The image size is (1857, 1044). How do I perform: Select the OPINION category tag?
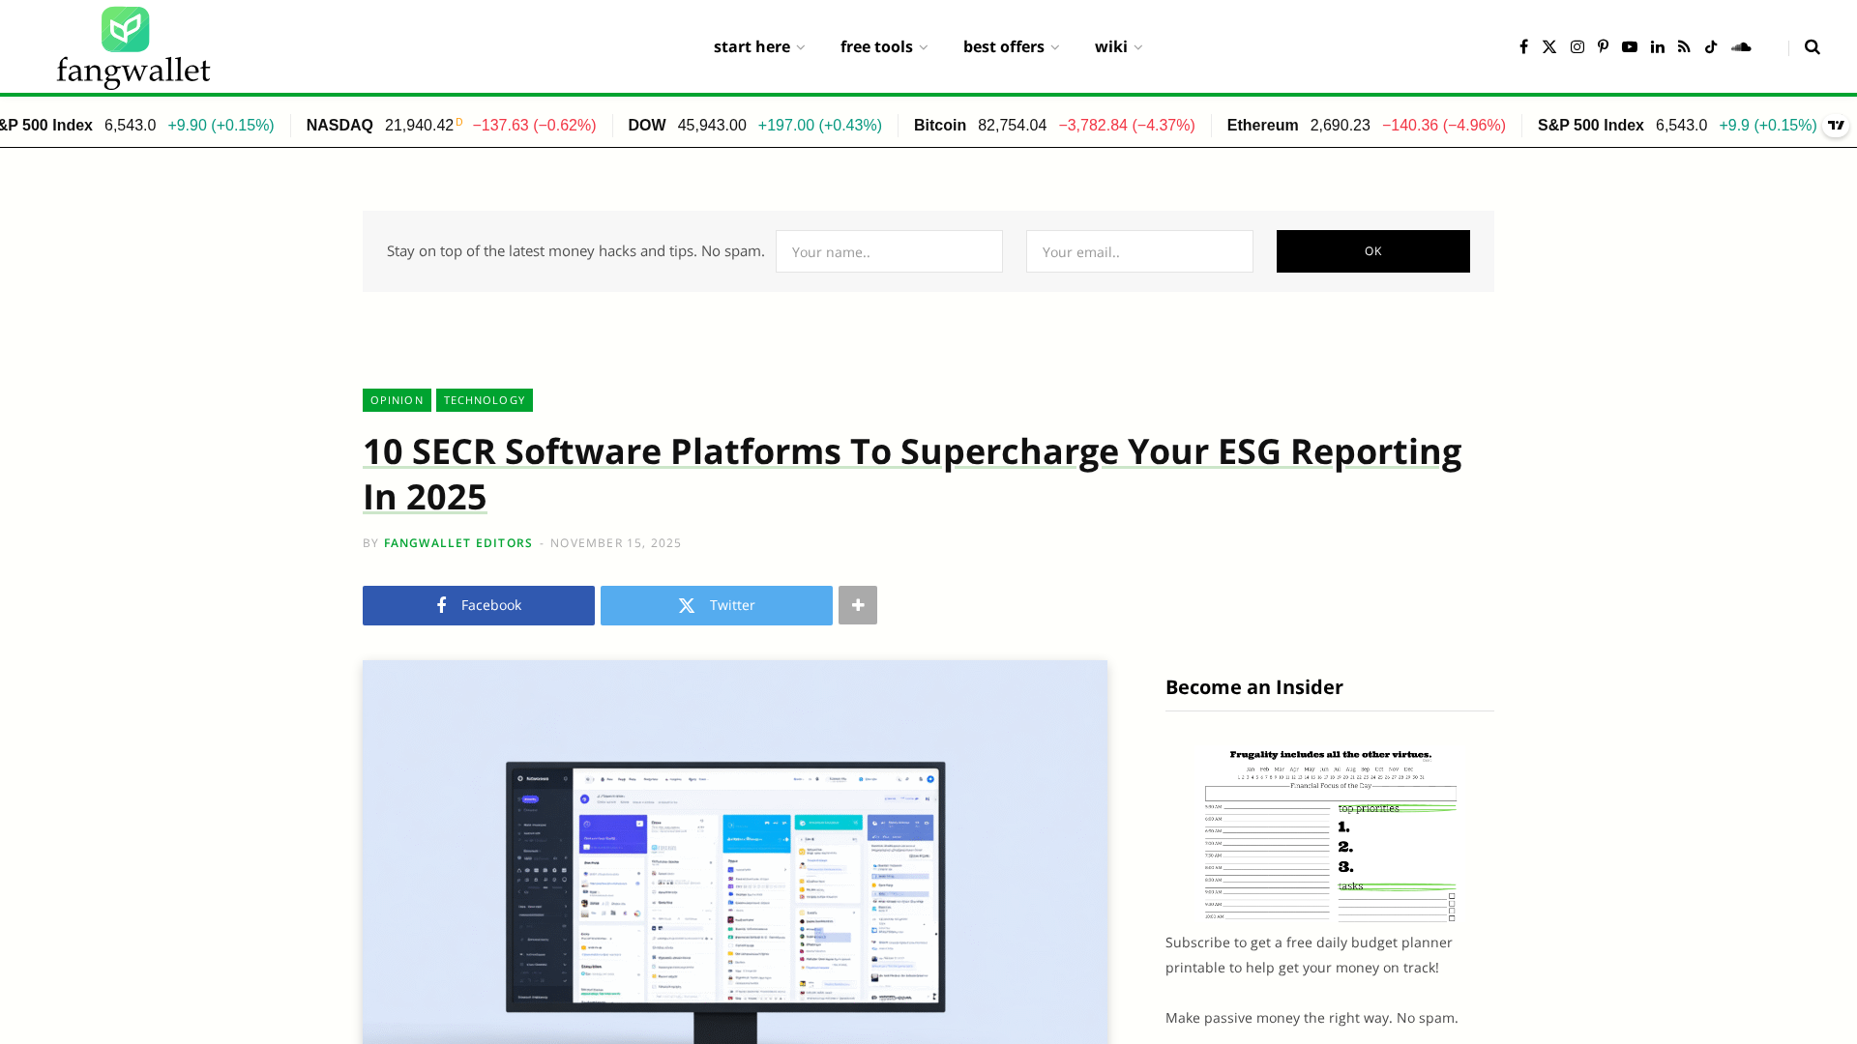pyautogui.click(x=397, y=400)
